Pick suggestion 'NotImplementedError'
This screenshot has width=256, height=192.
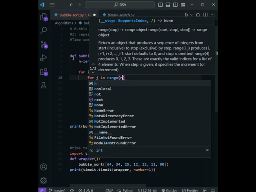(x=149, y=127)
